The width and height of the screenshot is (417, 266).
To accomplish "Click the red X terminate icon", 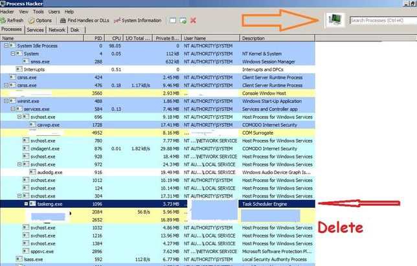I will click(194, 21).
